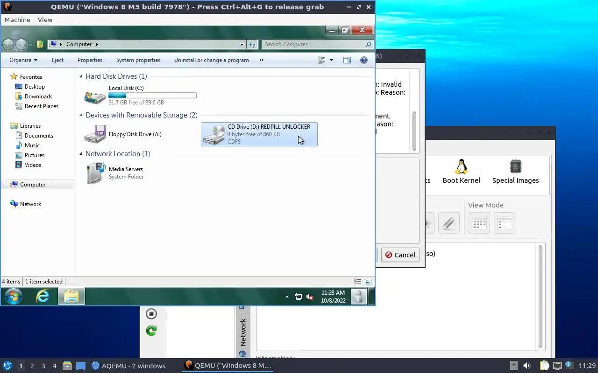Switch to host workspace 4
Image resolution: width=598 pixels, height=373 pixels.
pyautogui.click(x=55, y=366)
